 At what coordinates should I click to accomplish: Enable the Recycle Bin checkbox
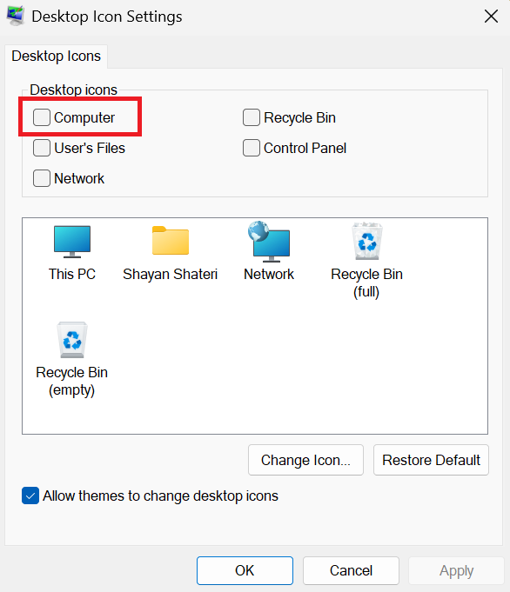click(252, 117)
